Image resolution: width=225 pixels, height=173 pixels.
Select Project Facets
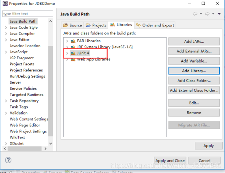click(x=22, y=64)
